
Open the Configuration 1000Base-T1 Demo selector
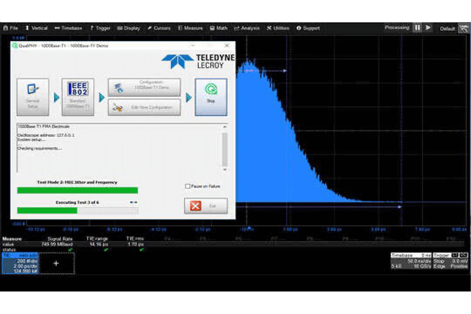point(144,87)
